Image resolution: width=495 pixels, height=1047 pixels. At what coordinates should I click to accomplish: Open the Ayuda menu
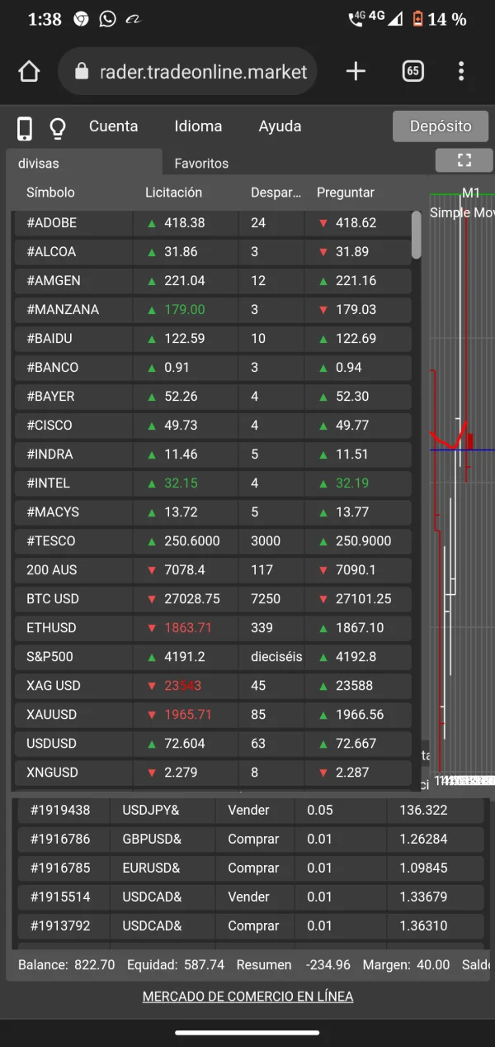tap(280, 126)
